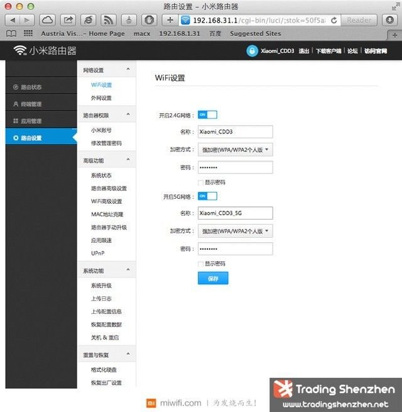Click the blue lock icon beside Xiaomi_CDD3

[x=252, y=51]
